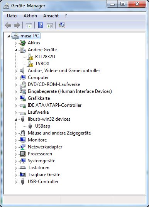
Task: Click the Grafikkarte display adapter icon
Action: click(x=23, y=98)
